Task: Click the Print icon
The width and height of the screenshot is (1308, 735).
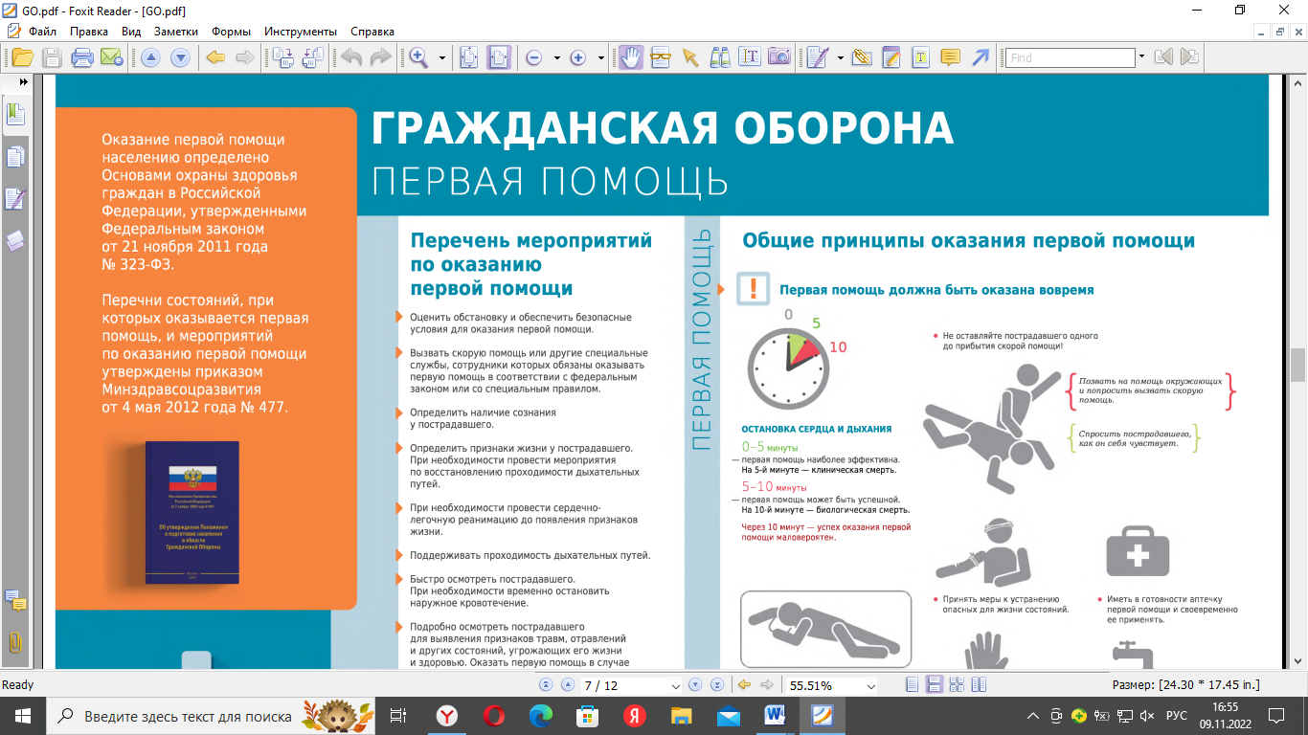Action: point(82,57)
